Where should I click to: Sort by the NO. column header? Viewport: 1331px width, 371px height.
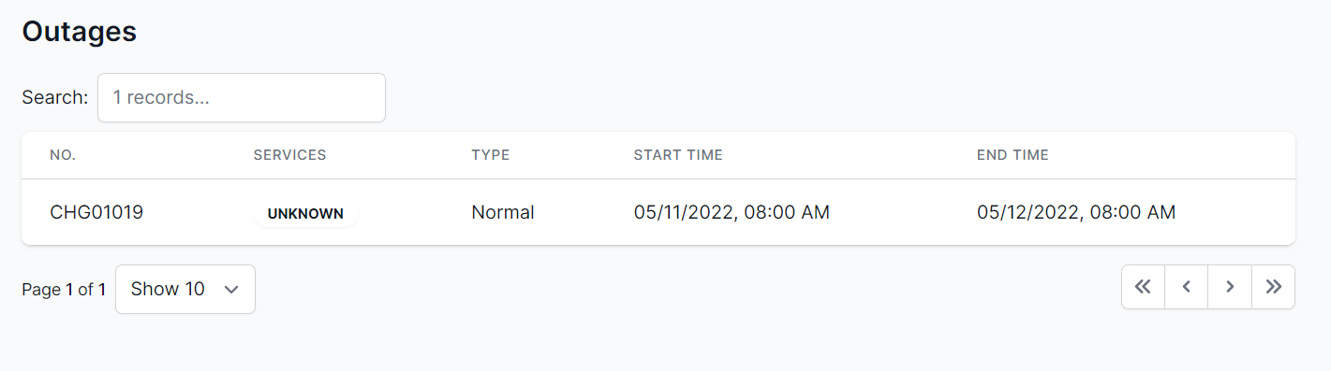pyautogui.click(x=63, y=155)
